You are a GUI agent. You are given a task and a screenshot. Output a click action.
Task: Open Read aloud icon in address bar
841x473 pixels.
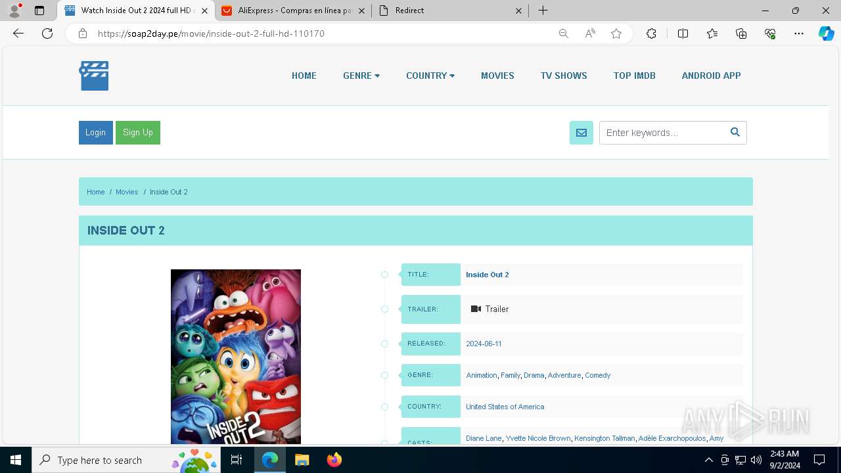[x=590, y=34]
